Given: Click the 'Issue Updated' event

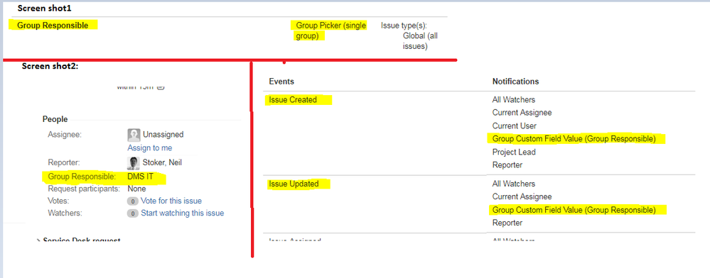Looking at the screenshot, I should [294, 184].
